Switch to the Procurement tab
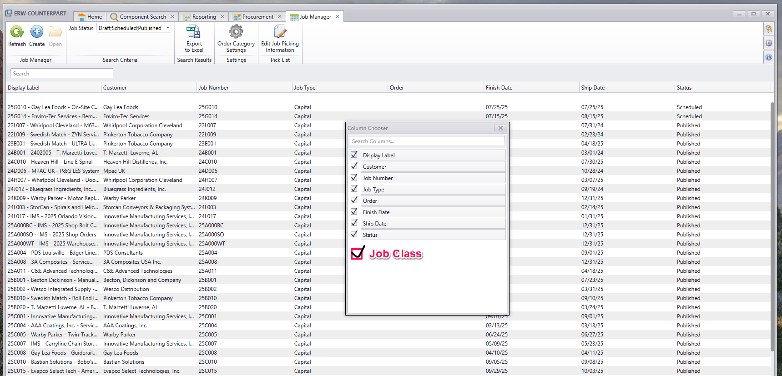 257,17
